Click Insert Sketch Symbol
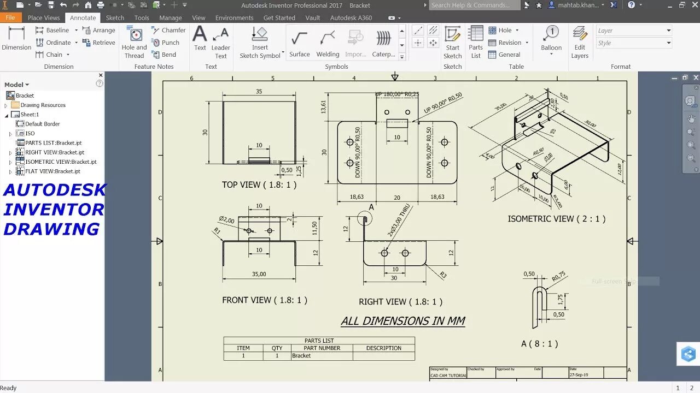This screenshot has height=393, width=700. click(260, 43)
